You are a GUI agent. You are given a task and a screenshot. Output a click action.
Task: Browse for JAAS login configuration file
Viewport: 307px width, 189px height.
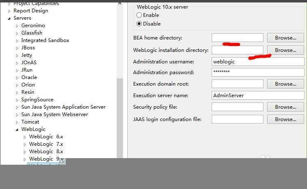coord(285,119)
